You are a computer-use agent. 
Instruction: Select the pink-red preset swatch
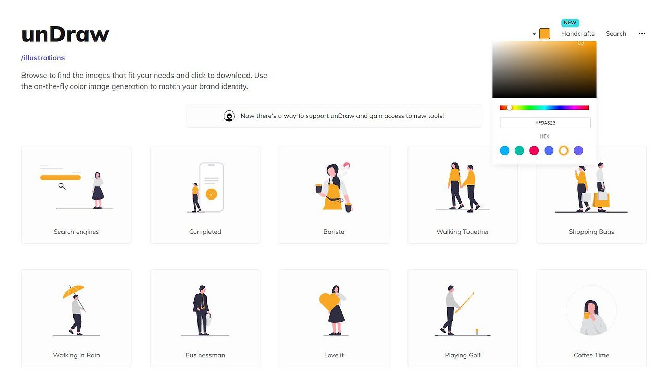click(x=534, y=151)
